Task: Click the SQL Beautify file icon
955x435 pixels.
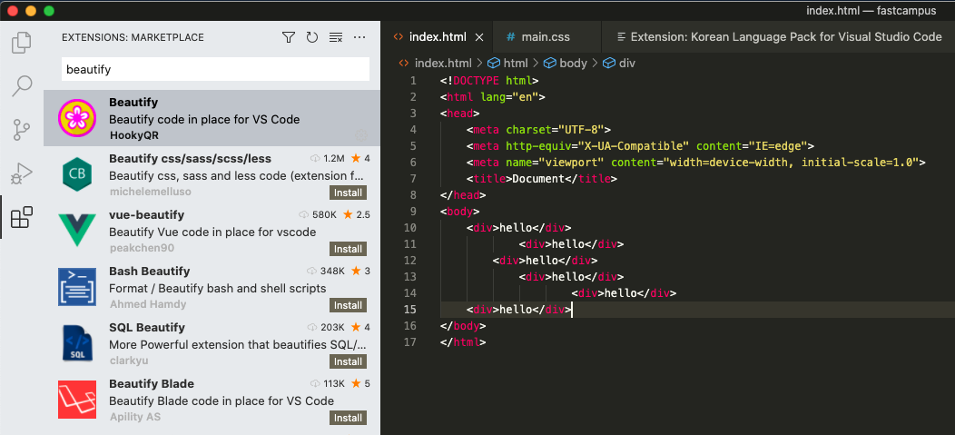Action: coord(77,343)
